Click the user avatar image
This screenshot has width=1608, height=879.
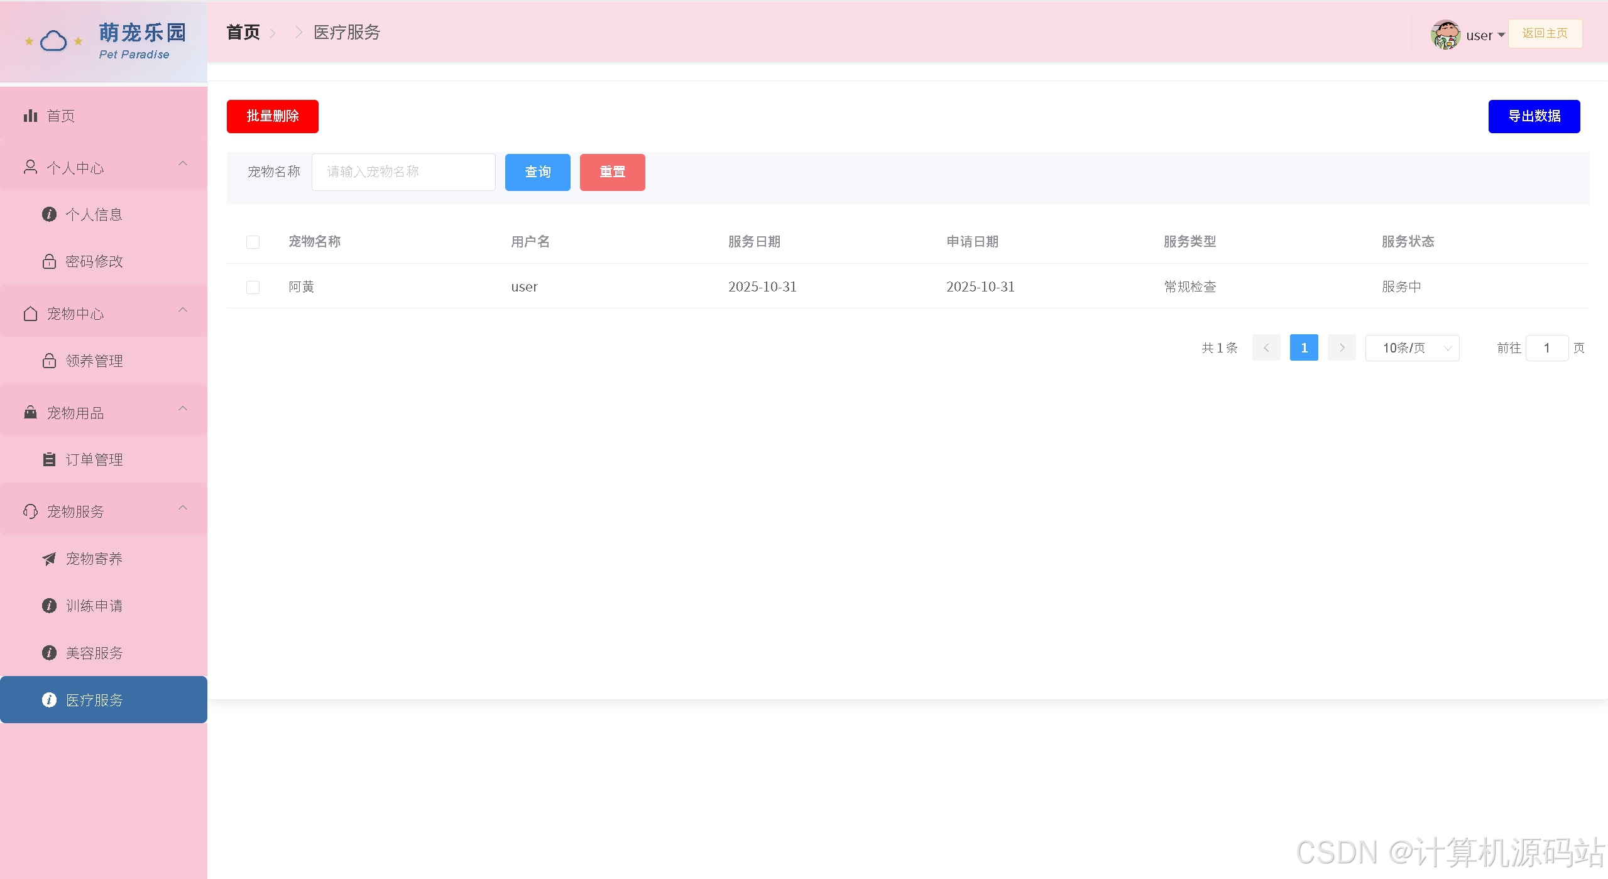pyautogui.click(x=1445, y=35)
